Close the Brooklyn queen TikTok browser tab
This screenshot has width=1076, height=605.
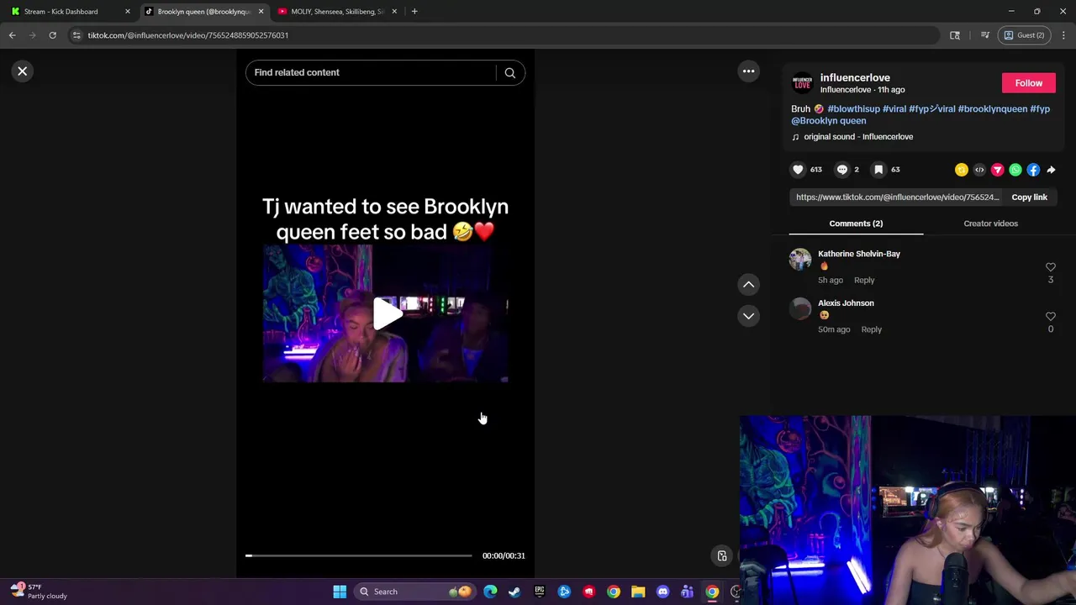(x=261, y=12)
